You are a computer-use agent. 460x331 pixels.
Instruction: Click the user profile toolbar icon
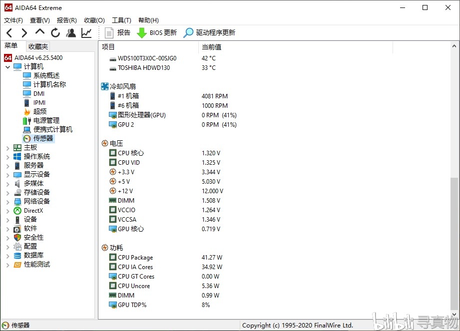[x=71, y=33]
